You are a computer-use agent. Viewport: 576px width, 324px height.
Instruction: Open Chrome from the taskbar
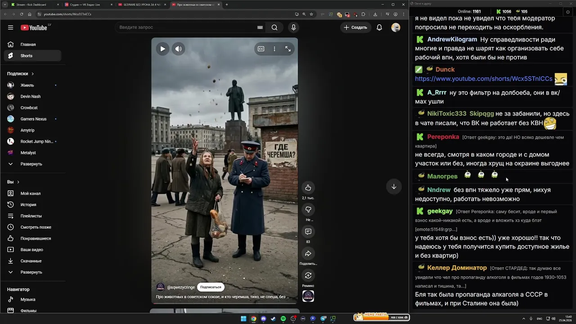(253, 319)
